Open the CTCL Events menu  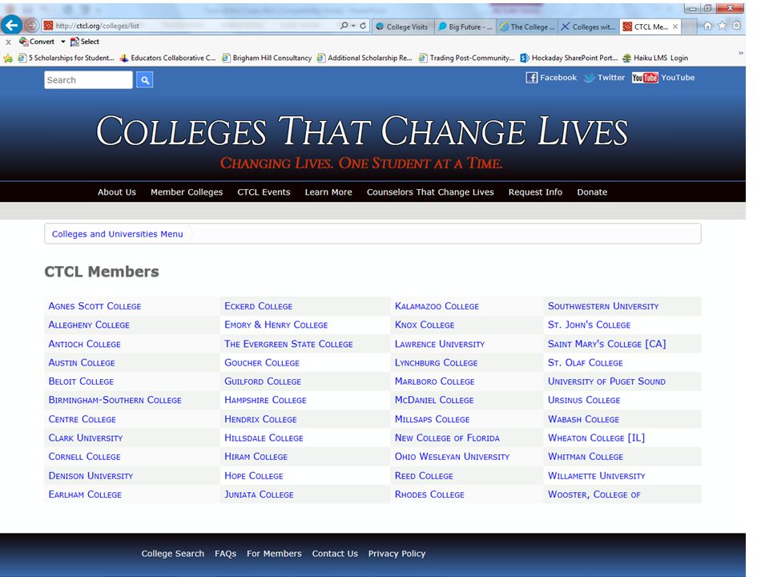tap(264, 192)
